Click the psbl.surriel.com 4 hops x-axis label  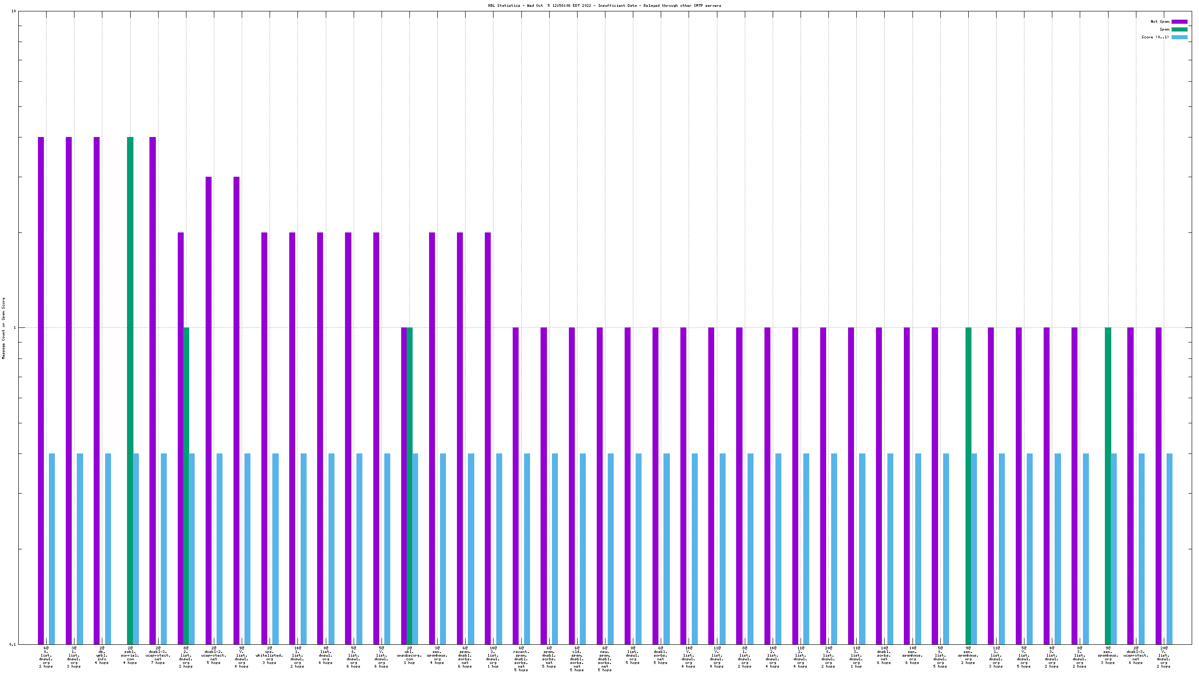tap(130, 655)
